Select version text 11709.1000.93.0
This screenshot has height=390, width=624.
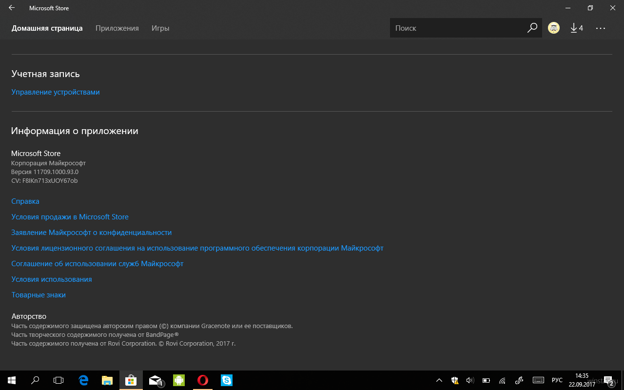tap(56, 172)
